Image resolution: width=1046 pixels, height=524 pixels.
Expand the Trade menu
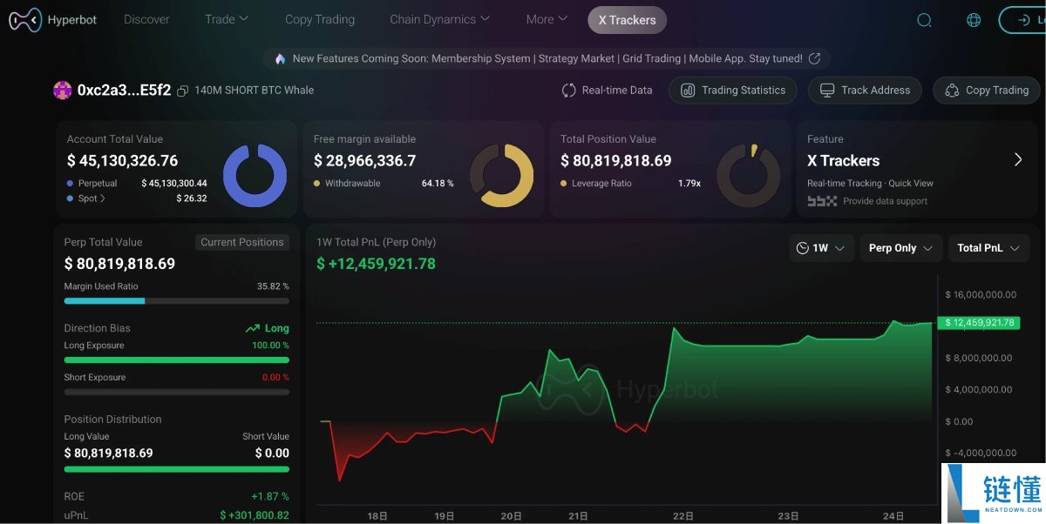click(227, 19)
